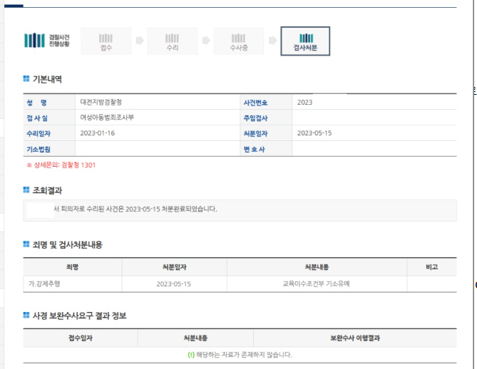Select the 수사중 step icon
The height and width of the screenshot is (369, 477).
click(238, 41)
